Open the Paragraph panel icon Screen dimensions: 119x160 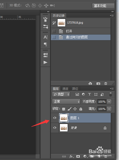45,44
